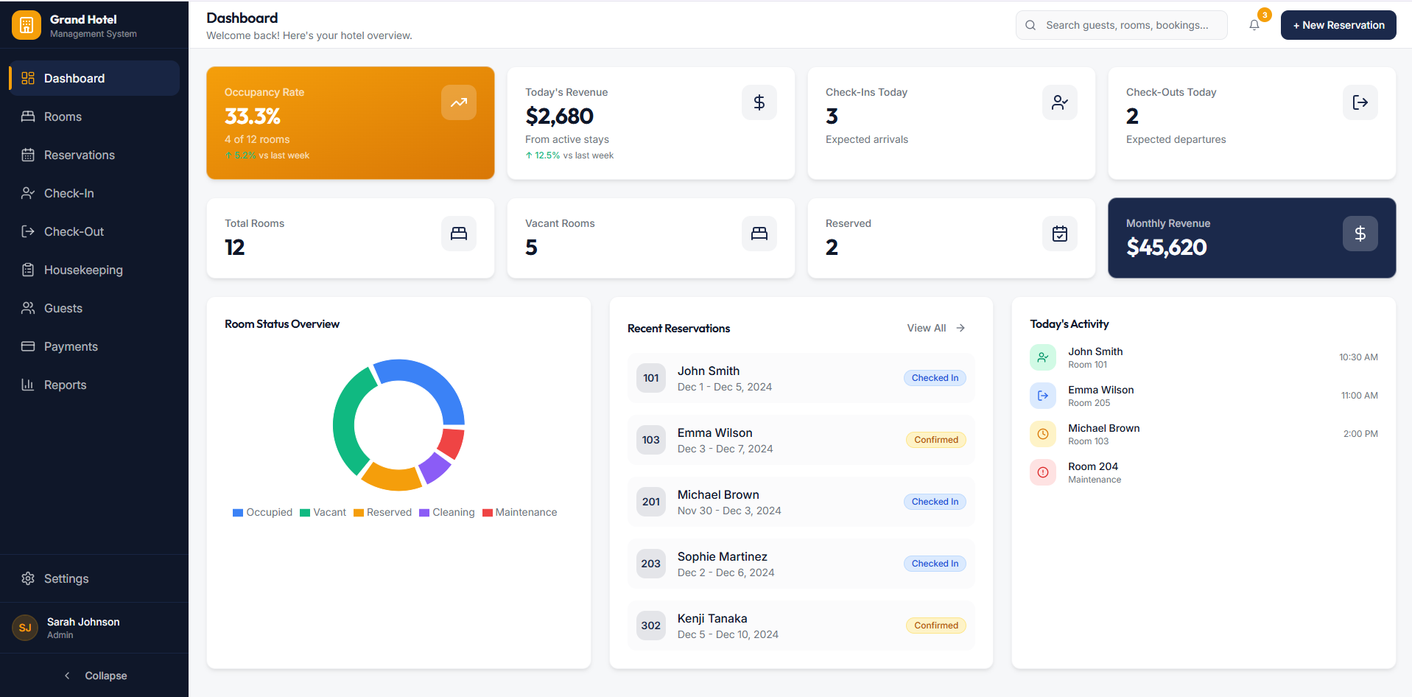Click the Settings gear icon in sidebar

[x=28, y=578]
